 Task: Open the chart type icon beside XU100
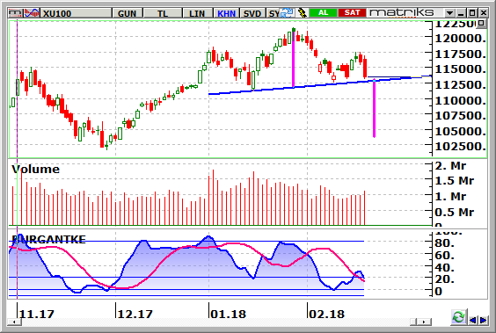click(32, 13)
